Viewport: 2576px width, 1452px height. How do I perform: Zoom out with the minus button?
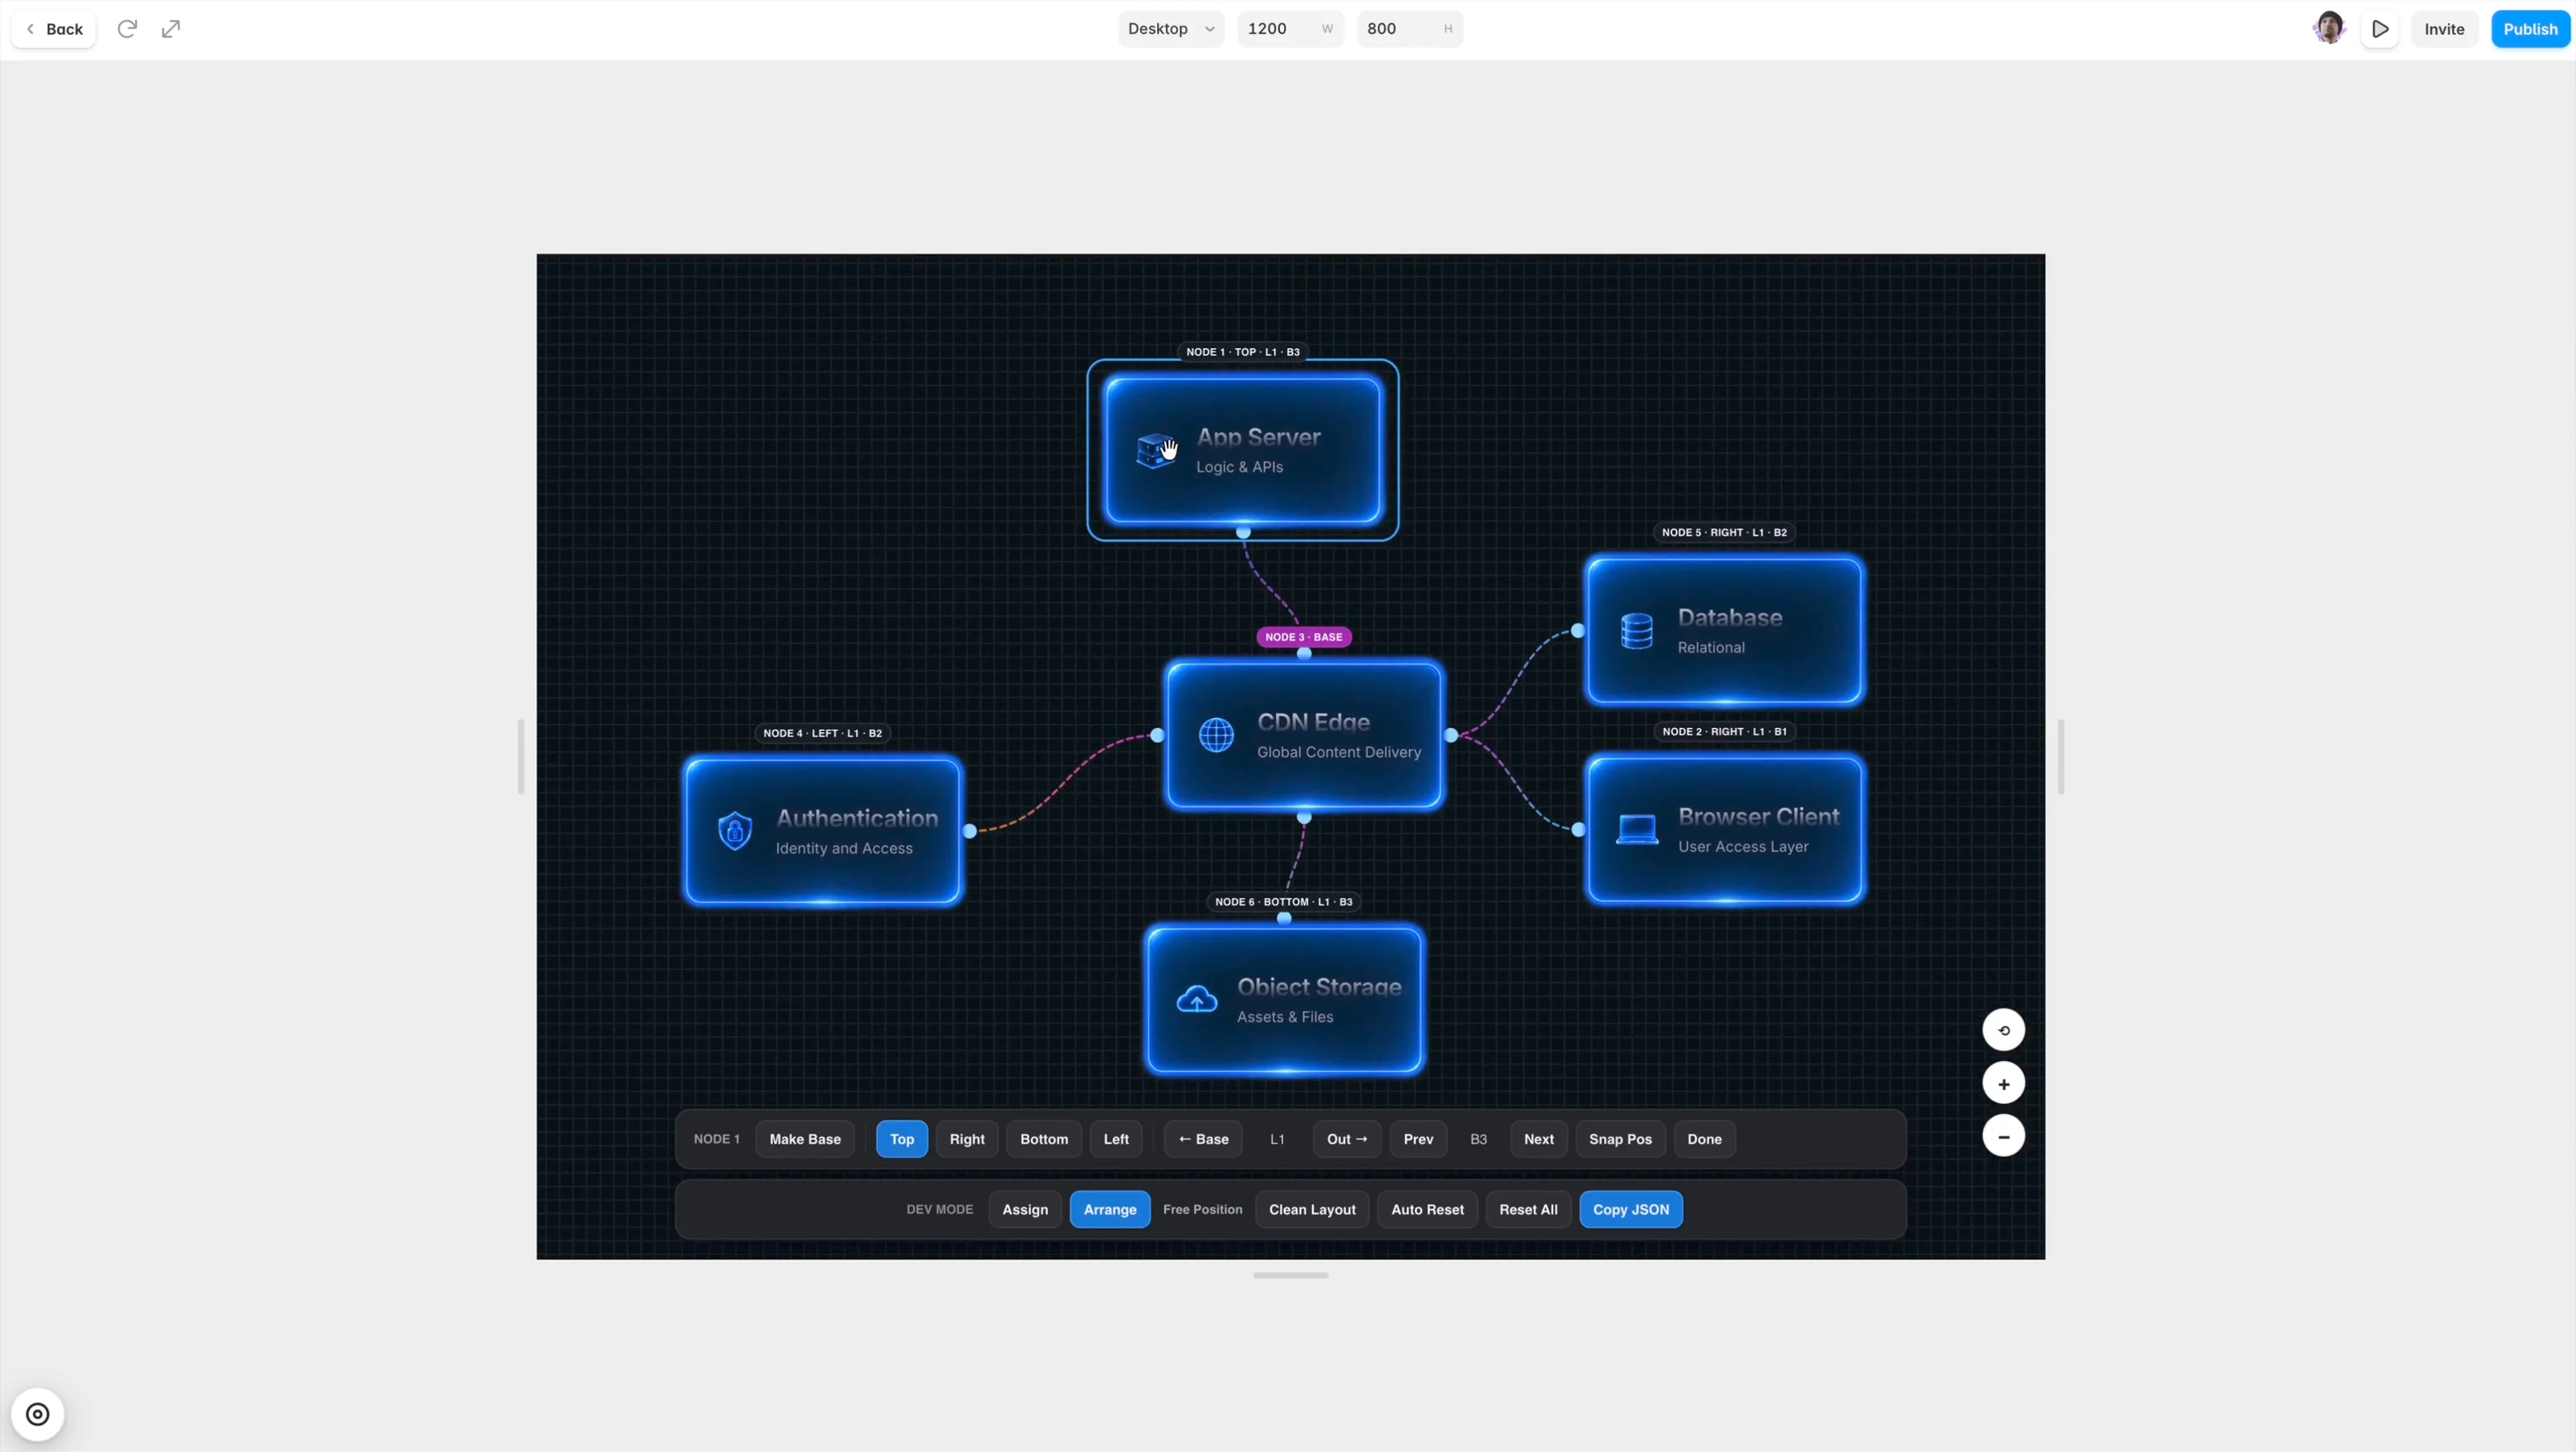coord(2003,1136)
